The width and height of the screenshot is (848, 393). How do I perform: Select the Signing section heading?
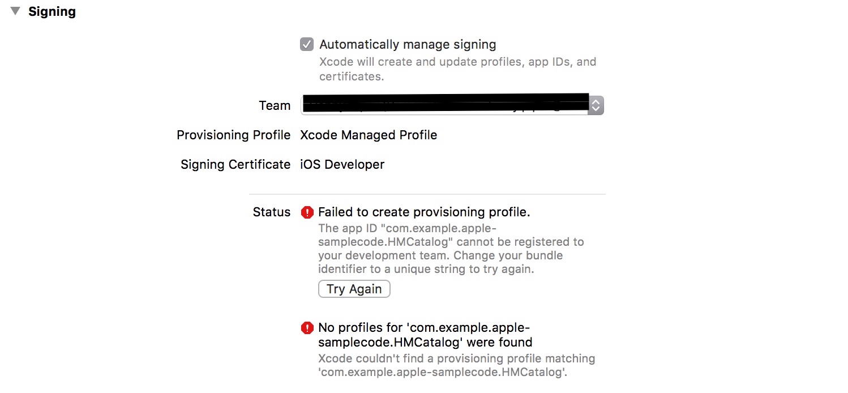52,11
